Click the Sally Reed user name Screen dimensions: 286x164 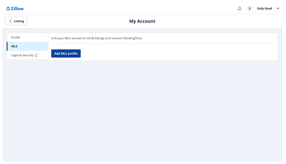[264, 9]
